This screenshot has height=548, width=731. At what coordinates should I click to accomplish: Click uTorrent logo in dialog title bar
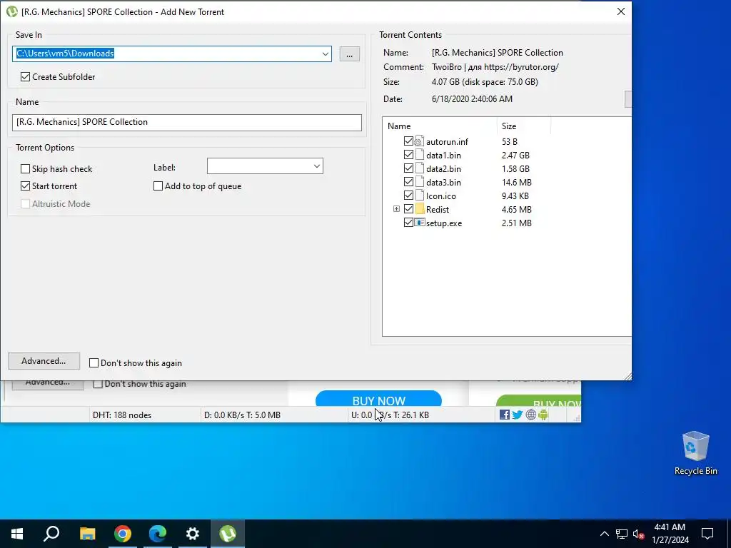tap(11, 11)
